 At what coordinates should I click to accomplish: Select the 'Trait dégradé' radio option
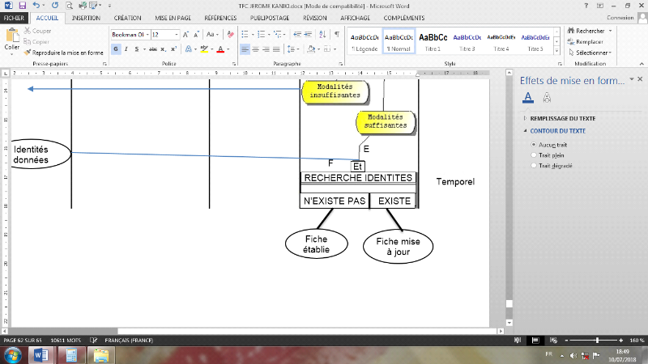click(x=534, y=165)
